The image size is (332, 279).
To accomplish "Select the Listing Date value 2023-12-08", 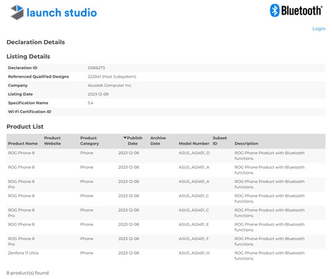I will [98, 94].
